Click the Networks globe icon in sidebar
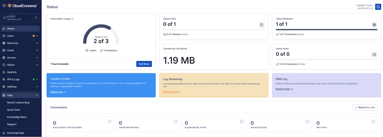Screen dimensions: 383x137 coord(4,43)
